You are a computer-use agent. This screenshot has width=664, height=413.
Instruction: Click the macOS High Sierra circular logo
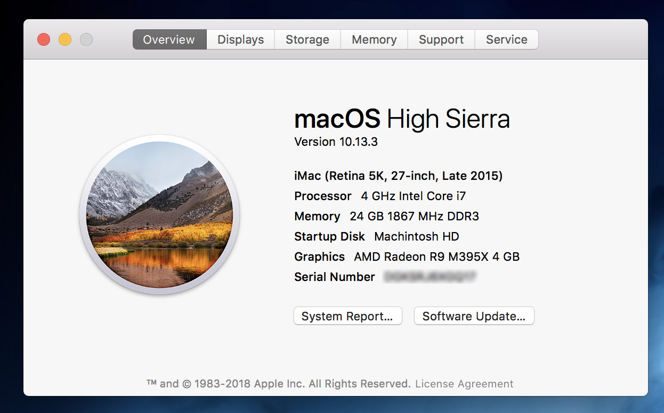coord(159,214)
